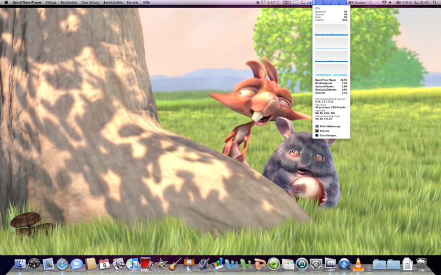Click the volume speaker icon in menu bar

390,3
